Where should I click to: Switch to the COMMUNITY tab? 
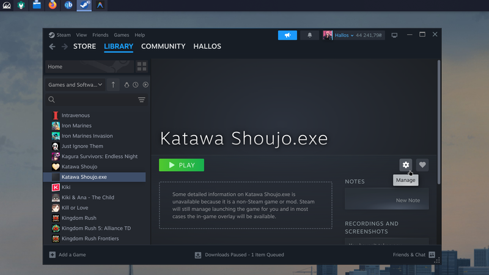coord(163,46)
